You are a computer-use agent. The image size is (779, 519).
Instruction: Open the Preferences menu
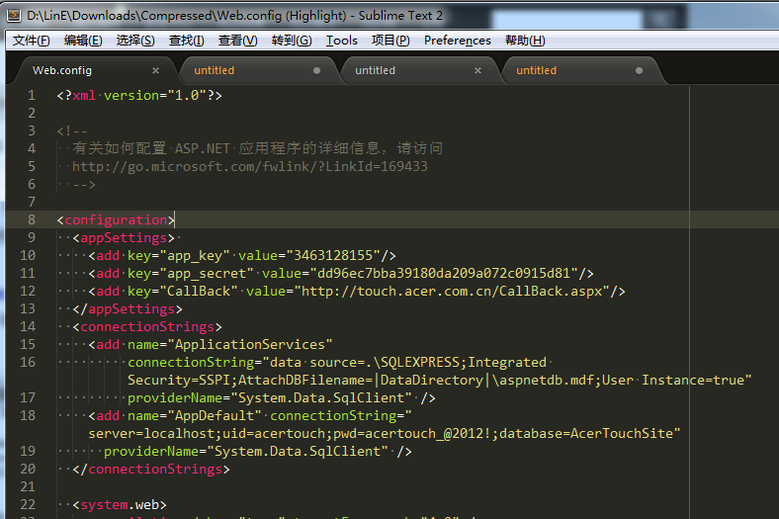[x=458, y=41]
